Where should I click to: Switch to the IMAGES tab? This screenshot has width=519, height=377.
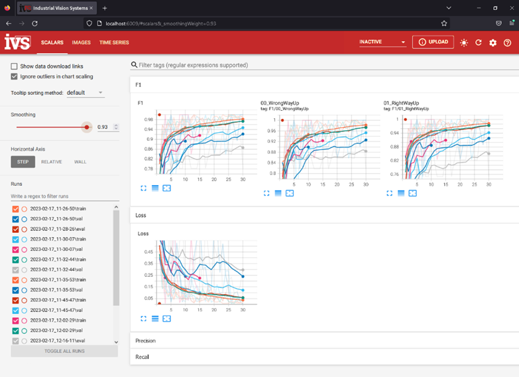[81, 42]
